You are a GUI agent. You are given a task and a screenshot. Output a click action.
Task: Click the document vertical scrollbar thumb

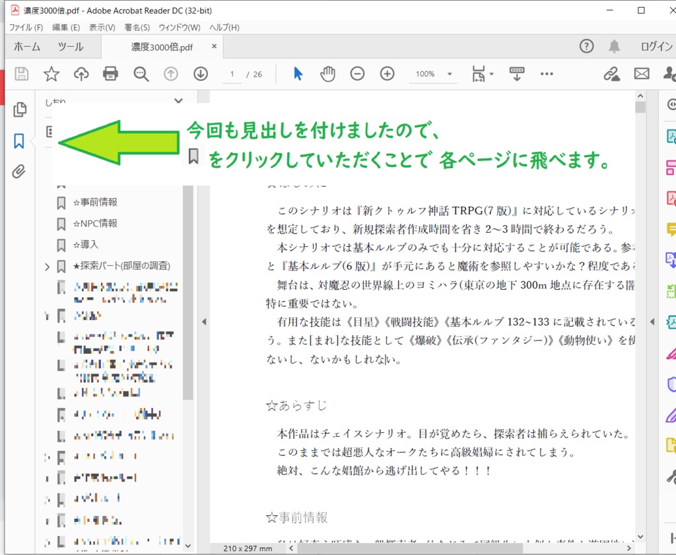tap(640, 107)
